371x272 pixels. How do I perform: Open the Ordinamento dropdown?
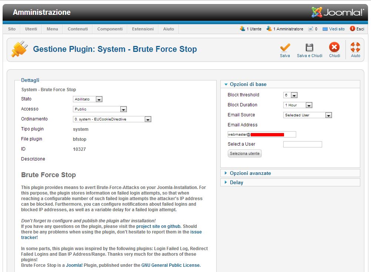pos(112,119)
